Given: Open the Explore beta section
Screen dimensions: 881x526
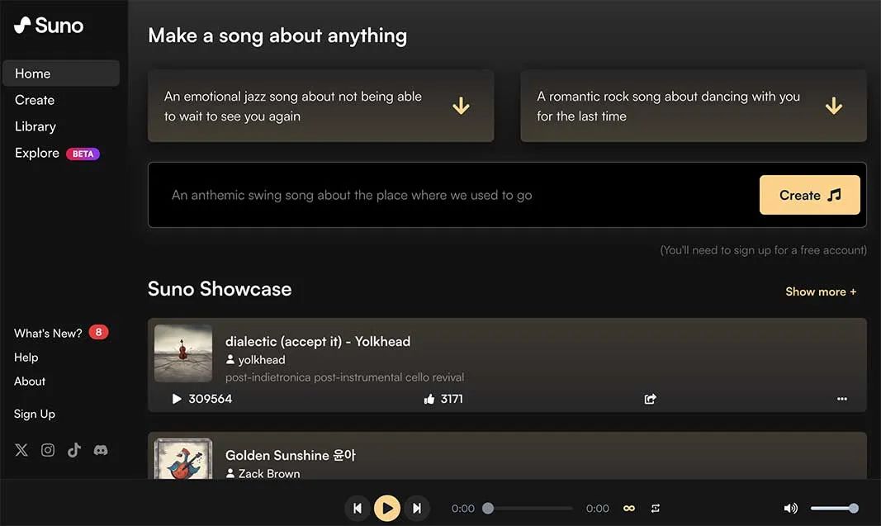Looking at the screenshot, I should click(x=37, y=153).
